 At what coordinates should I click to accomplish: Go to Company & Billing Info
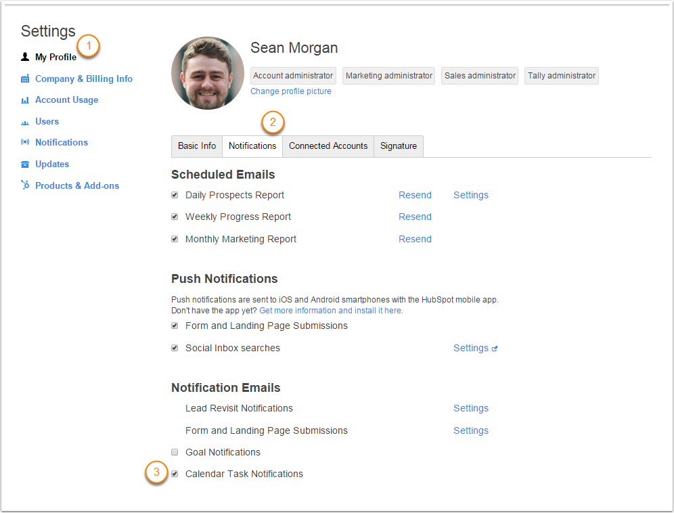[84, 79]
